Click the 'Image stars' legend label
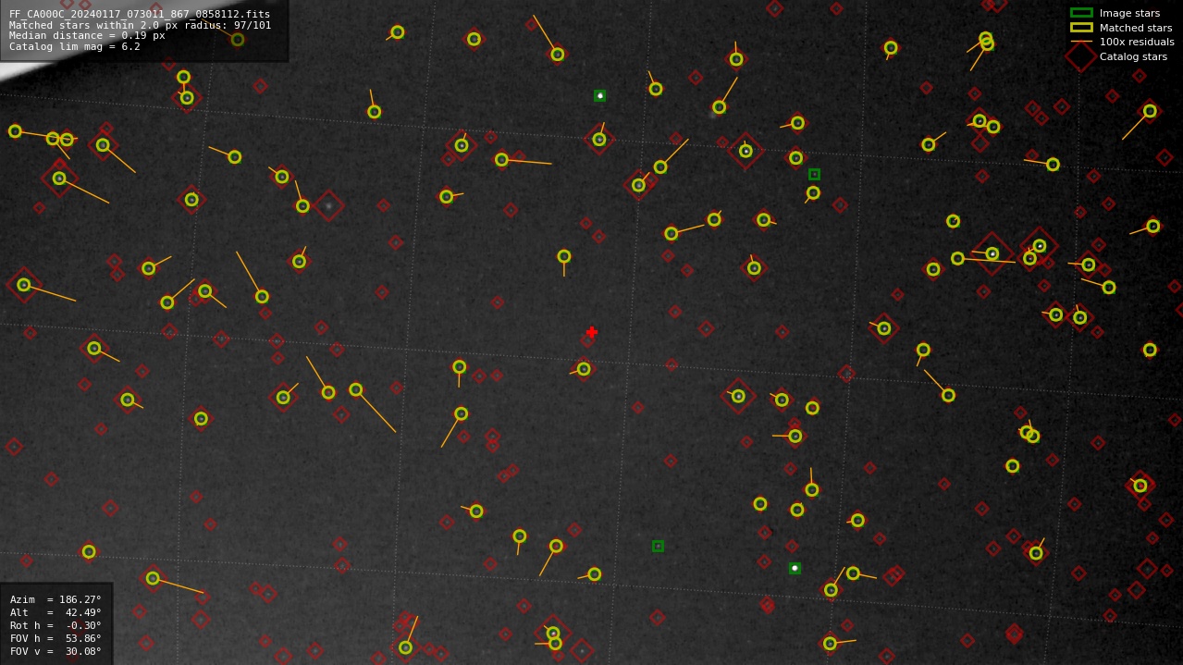 point(1129,13)
